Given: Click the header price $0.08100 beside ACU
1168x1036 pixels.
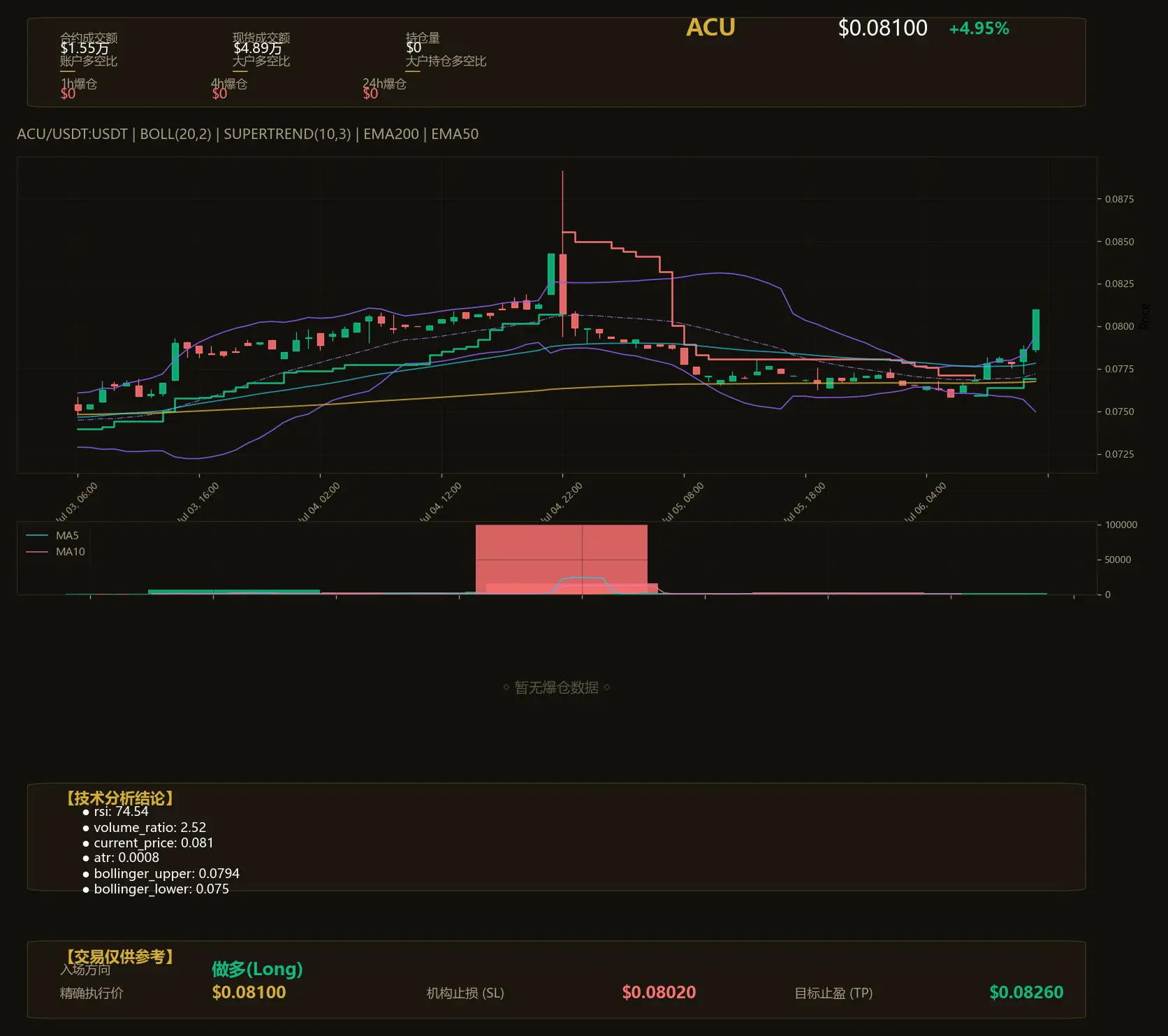Looking at the screenshot, I should 882,28.
